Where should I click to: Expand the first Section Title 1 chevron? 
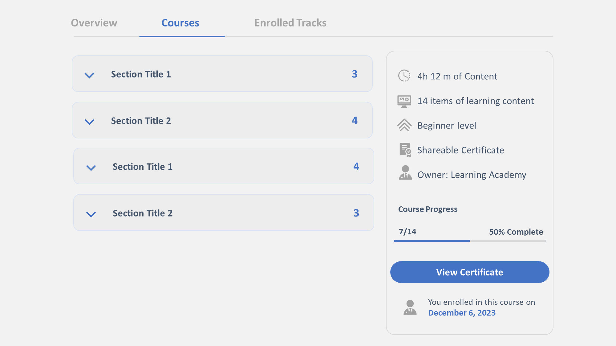(89, 75)
